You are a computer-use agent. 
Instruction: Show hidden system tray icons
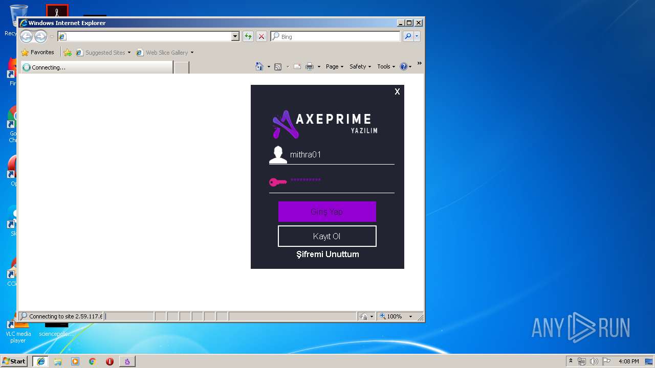(571, 361)
